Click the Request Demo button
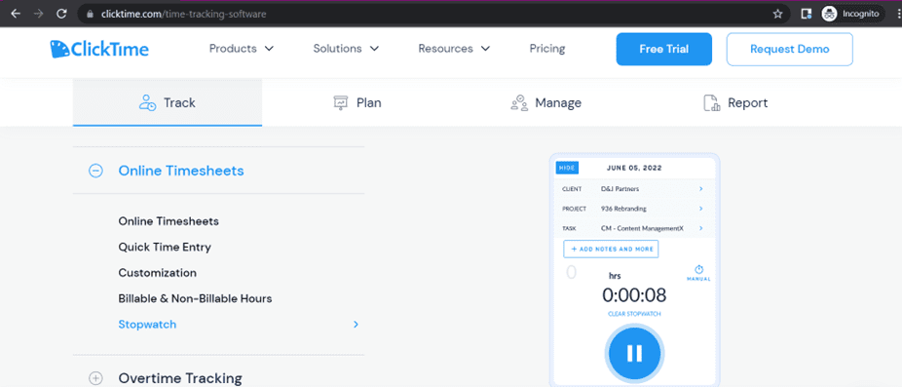The width and height of the screenshot is (902, 387). 789,49
